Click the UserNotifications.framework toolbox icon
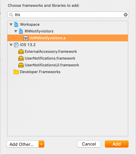136x155 pixels. (21, 58)
